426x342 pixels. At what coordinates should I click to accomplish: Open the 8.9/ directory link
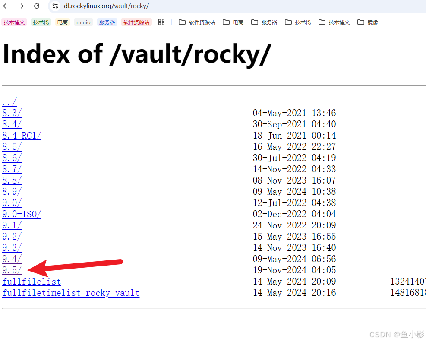tap(12, 192)
